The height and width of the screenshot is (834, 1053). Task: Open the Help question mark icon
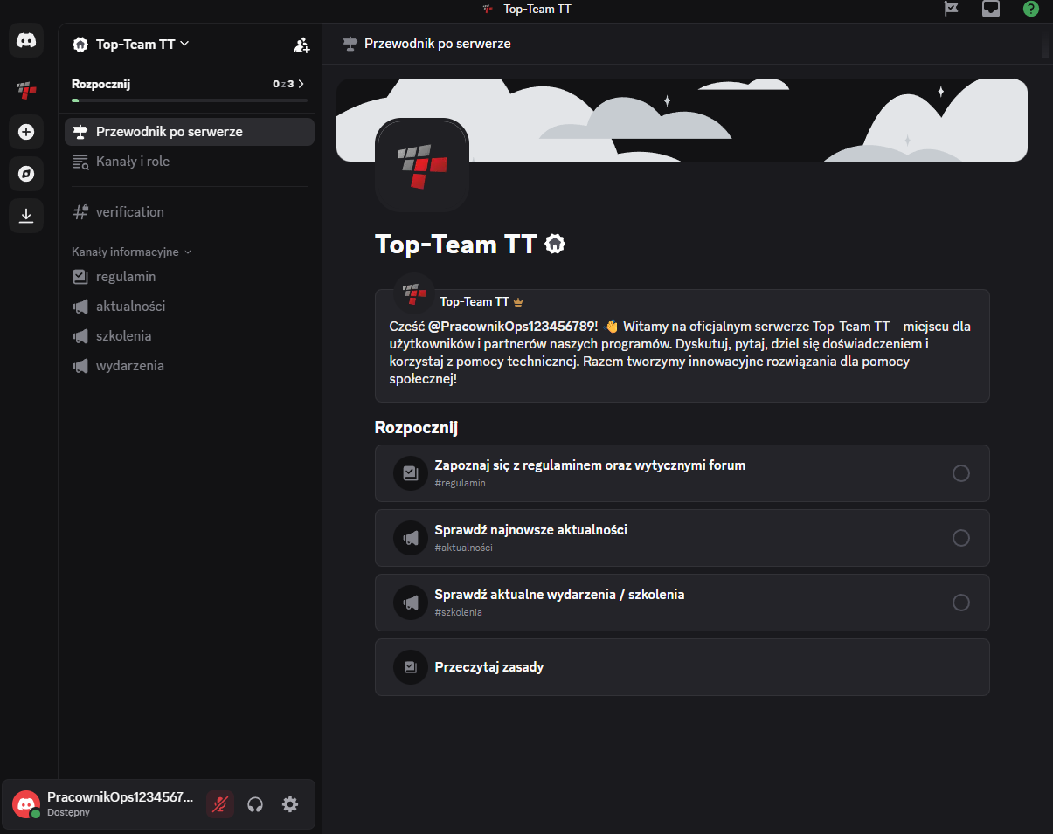click(x=1031, y=9)
